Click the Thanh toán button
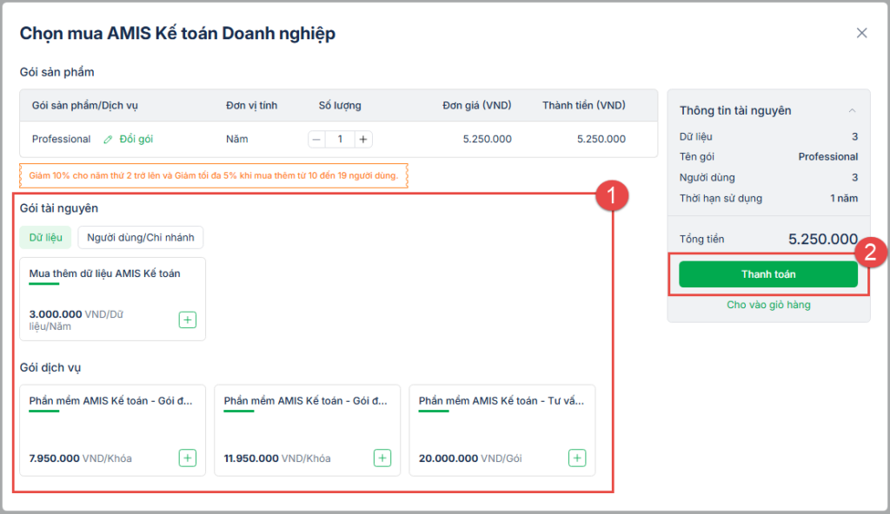The height and width of the screenshot is (514, 890). point(768,274)
